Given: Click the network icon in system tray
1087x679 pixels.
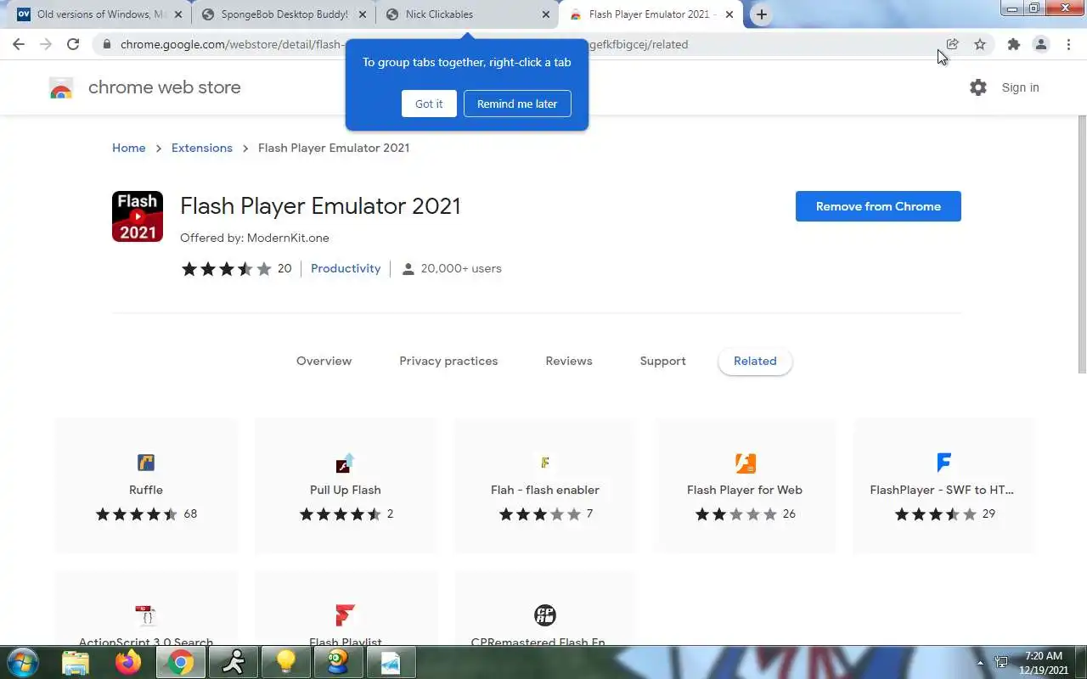Looking at the screenshot, I should click(x=1002, y=662).
